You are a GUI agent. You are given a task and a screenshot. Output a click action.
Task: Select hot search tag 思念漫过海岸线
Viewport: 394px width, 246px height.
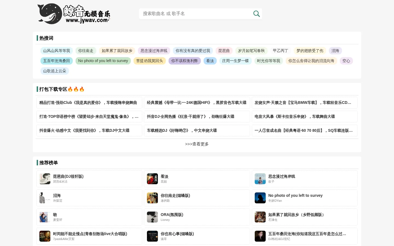[x=154, y=51]
